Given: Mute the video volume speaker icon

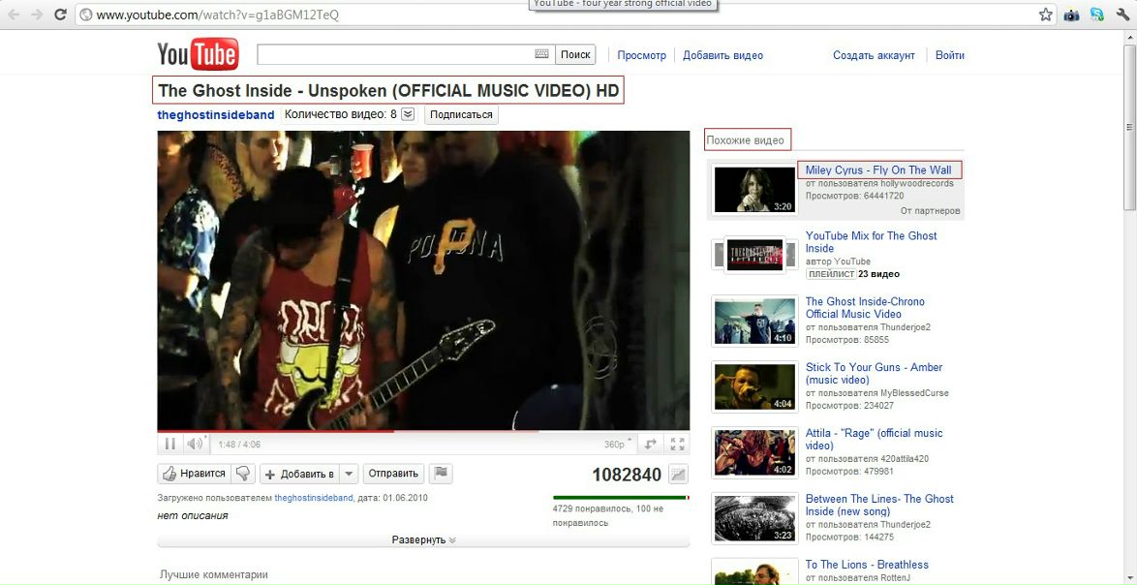Looking at the screenshot, I should [195, 444].
